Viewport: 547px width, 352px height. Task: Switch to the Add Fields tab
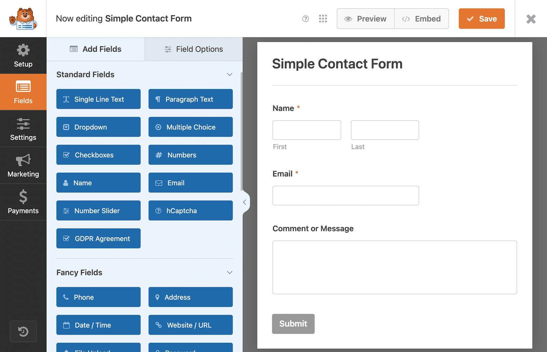click(x=96, y=49)
